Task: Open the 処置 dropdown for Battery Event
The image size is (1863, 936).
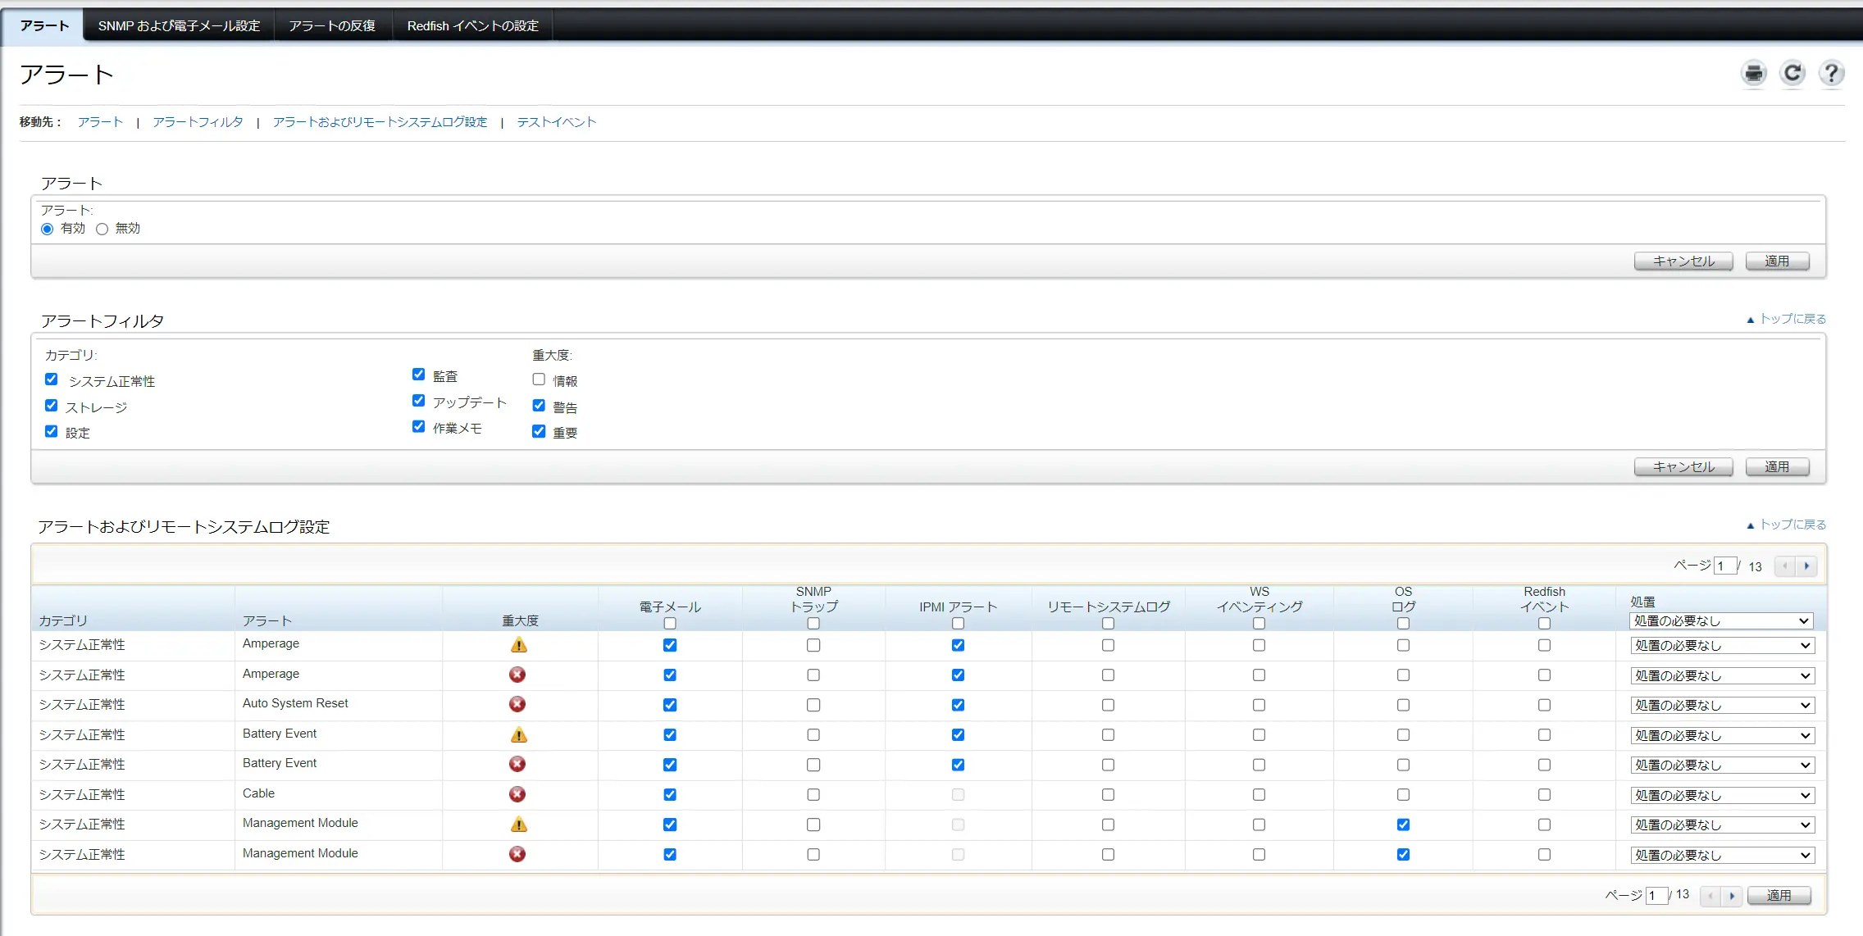Action: (x=1721, y=734)
